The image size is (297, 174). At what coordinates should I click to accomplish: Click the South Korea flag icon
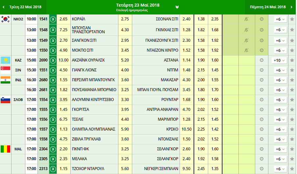pyautogui.click(x=6, y=19)
